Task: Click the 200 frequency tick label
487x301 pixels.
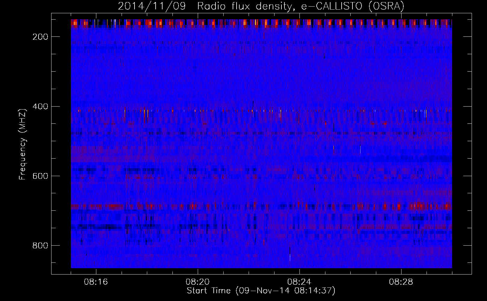Action: click(40, 37)
